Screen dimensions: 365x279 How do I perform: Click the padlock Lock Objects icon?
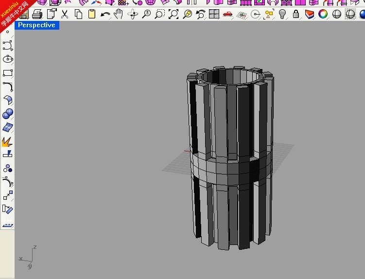tap(296, 14)
